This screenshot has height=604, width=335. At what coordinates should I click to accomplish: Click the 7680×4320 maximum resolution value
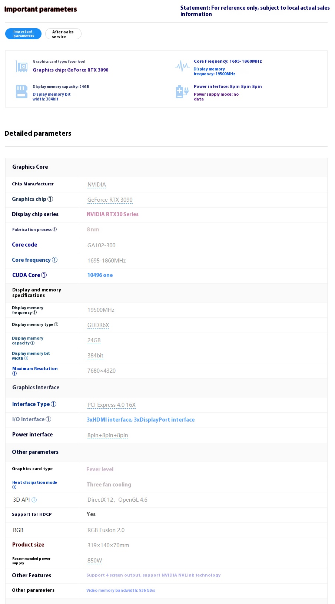pos(102,371)
